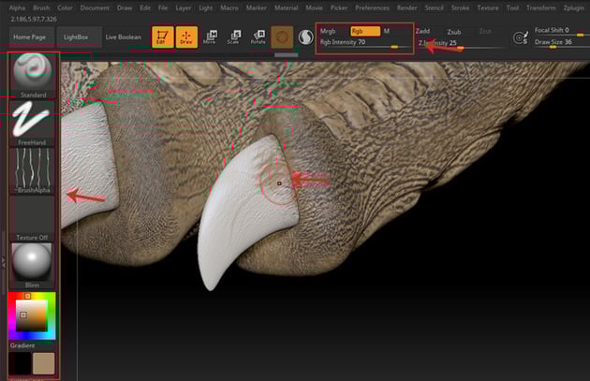Open the Document menu
The width and height of the screenshot is (590, 381).
[95, 7]
